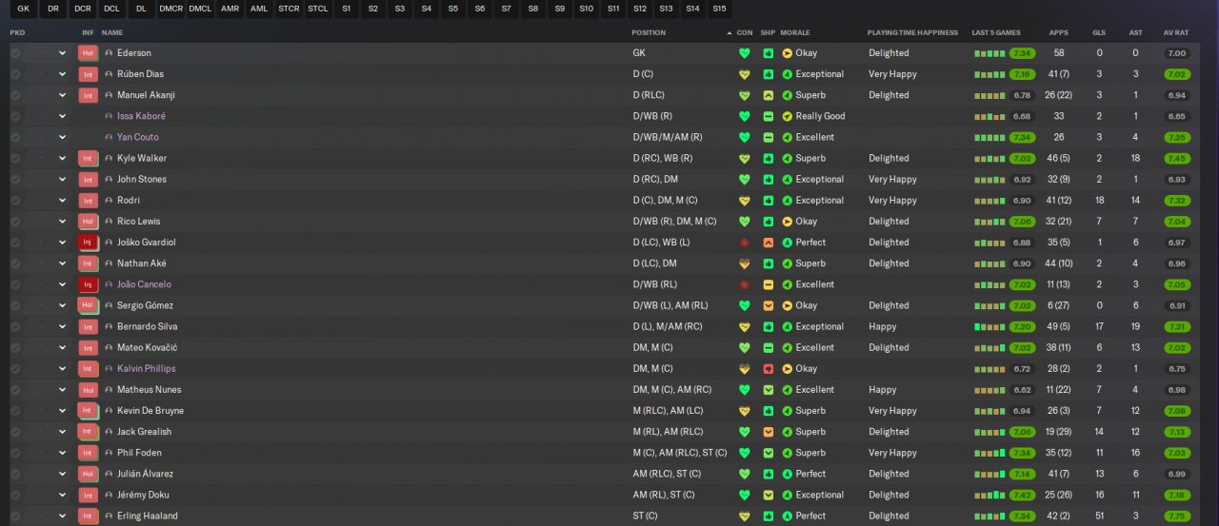1219x526 pixels.
Task: Select the S1 substitute slot
Action: click(x=346, y=9)
